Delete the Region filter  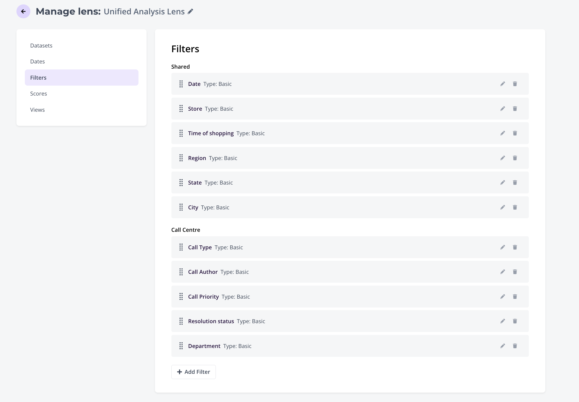pos(515,158)
